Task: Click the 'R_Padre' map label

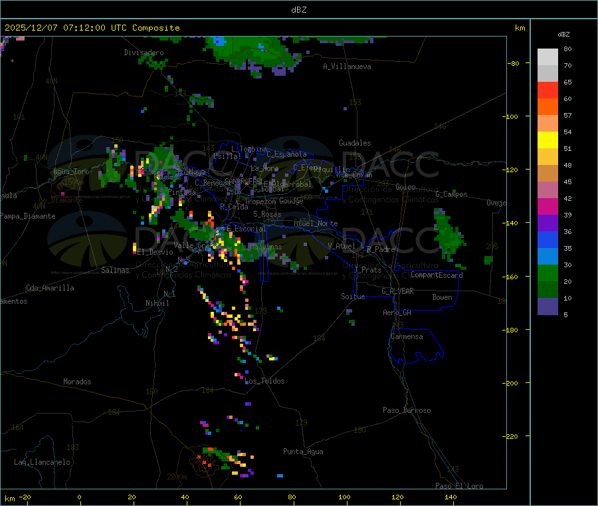Action: (x=381, y=249)
